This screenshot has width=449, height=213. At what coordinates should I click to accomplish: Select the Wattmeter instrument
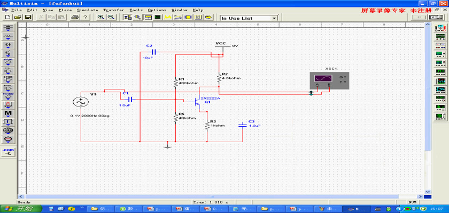(x=440, y=45)
